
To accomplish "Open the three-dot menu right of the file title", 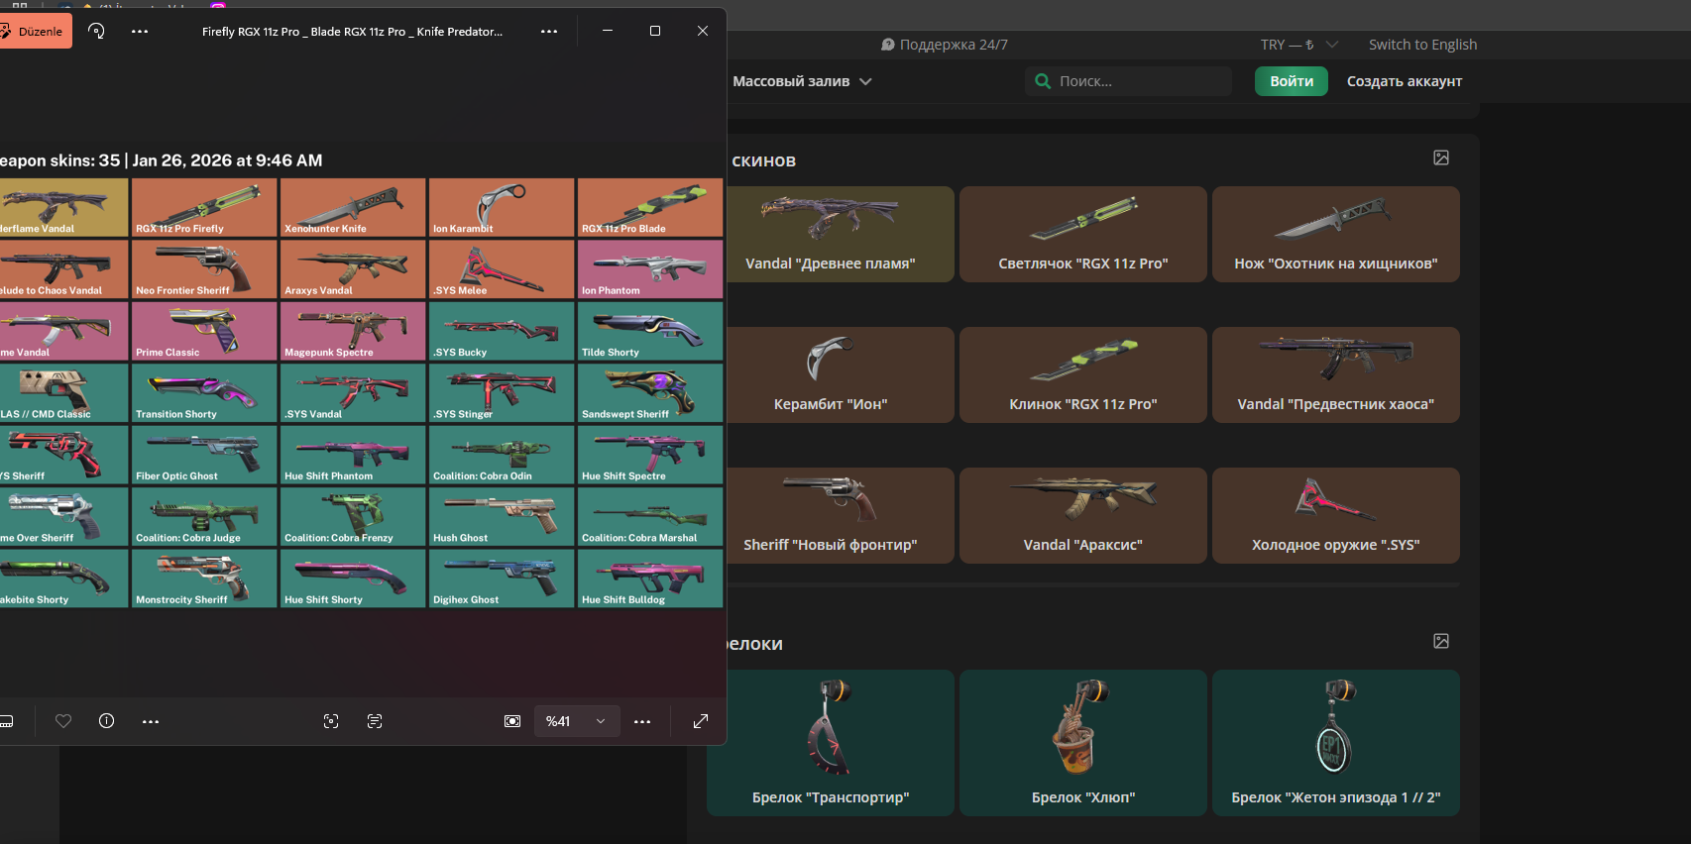I will [x=549, y=31].
